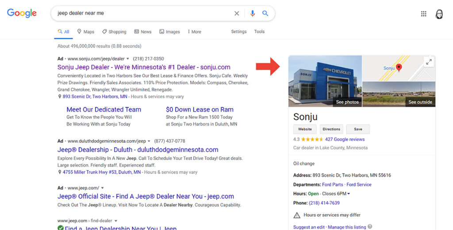Open the Ford Parts department link
This screenshot has width=453, height=230.
[333, 185]
